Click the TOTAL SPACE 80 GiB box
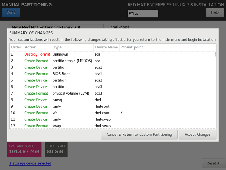 (x=56, y=150)
